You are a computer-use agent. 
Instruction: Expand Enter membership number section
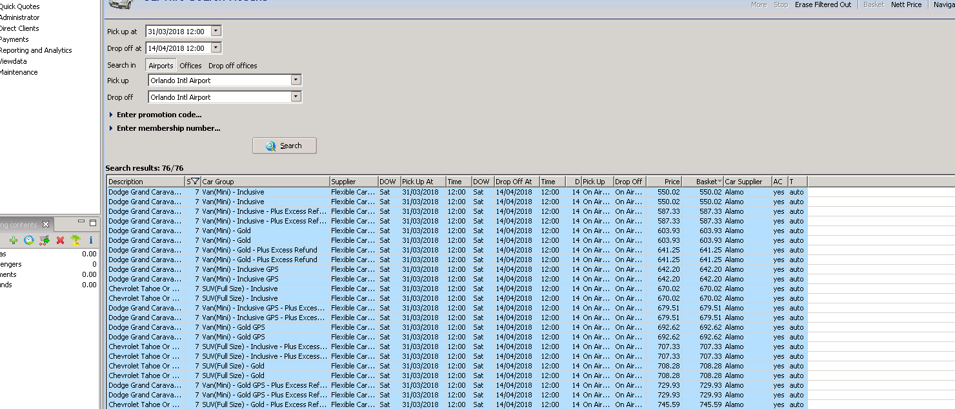[x=165, y=128]
